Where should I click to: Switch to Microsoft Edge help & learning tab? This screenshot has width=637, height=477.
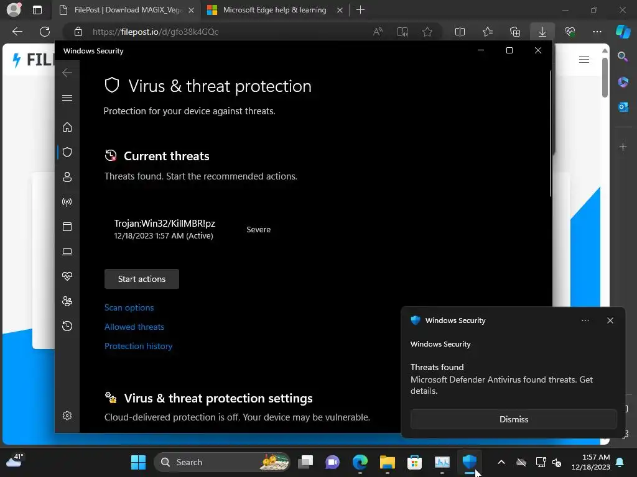click(x=274, y=10)
